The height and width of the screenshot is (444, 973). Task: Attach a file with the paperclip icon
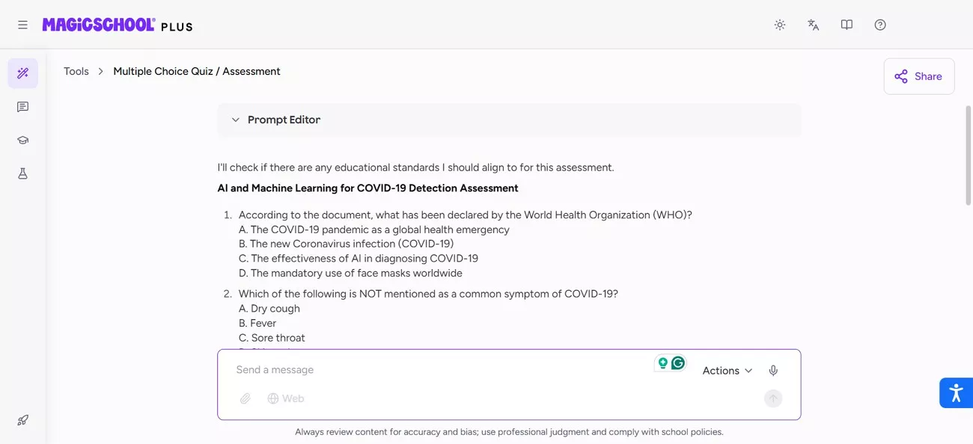(x=245, y=398)
